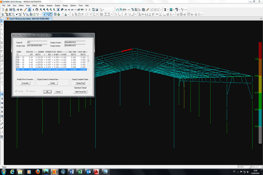Screen dimensions: 263x175
Task: Switch to 3D view icon
Action: (x=62, y=10)
